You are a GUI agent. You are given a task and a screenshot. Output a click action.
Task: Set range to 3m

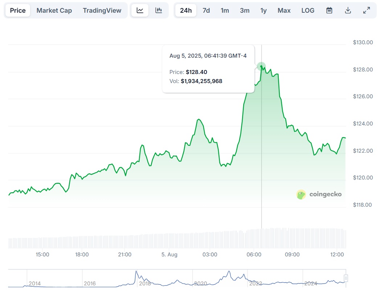click(x=245, y=11)
